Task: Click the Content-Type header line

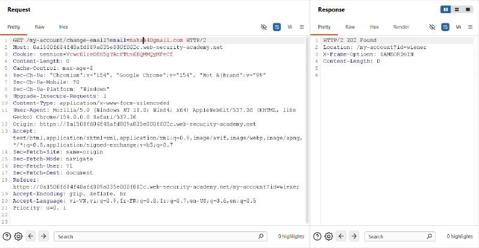Action: (91, 103)
